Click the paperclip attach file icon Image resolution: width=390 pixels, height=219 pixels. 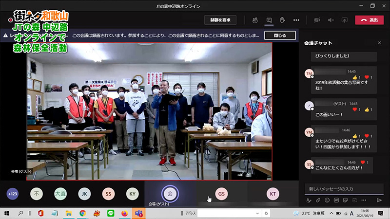click(x=318, y=200)
